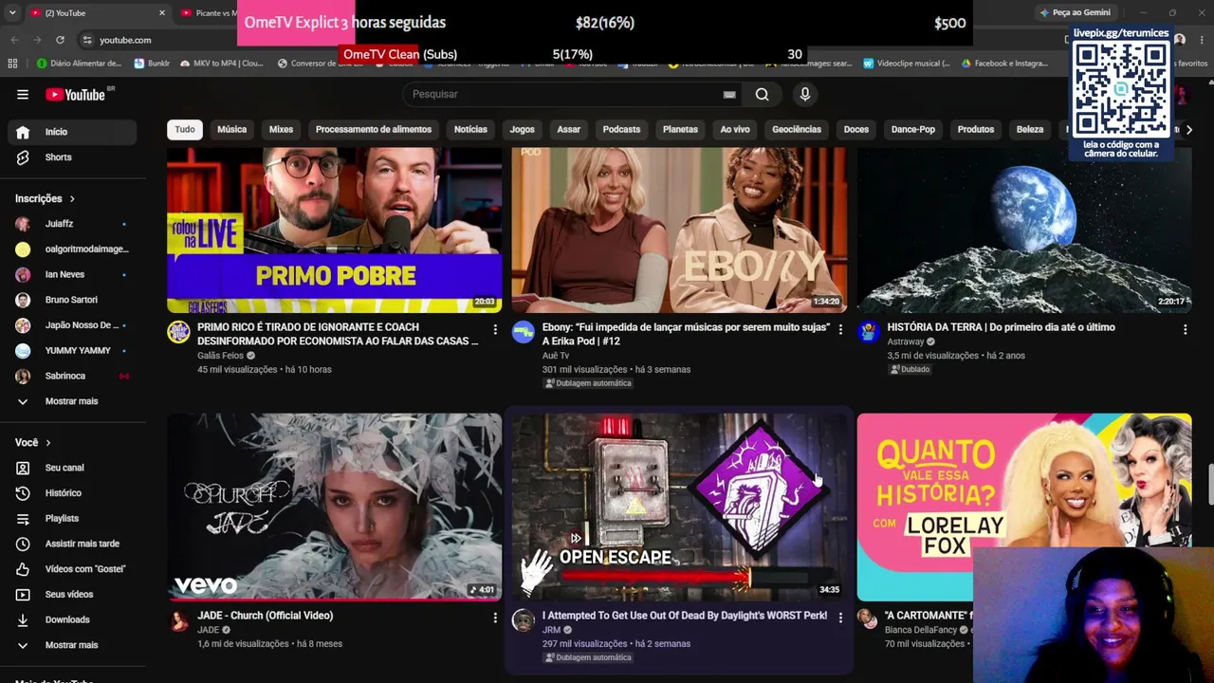Switch to the Picante browser tab

pos(207,13)
